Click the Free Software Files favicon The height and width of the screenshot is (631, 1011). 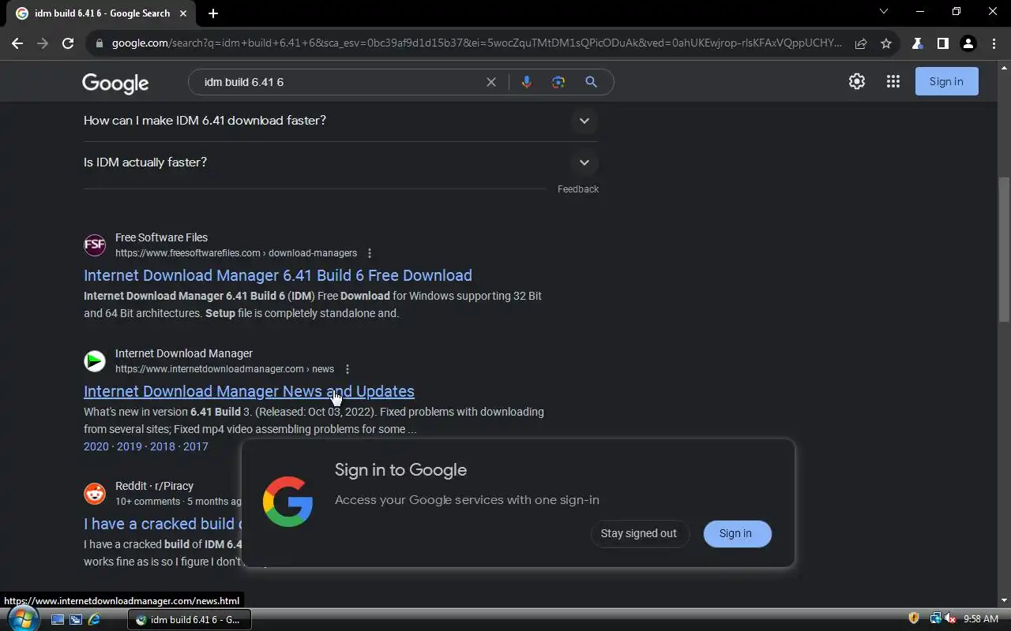tap(95, 245)
